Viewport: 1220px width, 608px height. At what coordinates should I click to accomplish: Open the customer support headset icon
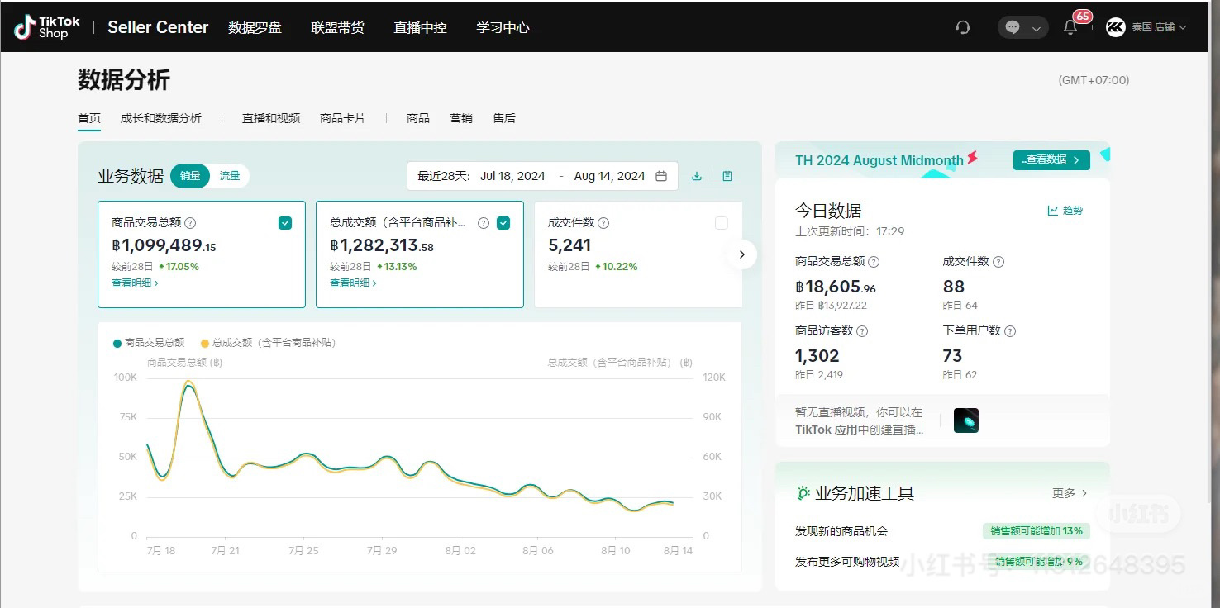tap(962, 27)
